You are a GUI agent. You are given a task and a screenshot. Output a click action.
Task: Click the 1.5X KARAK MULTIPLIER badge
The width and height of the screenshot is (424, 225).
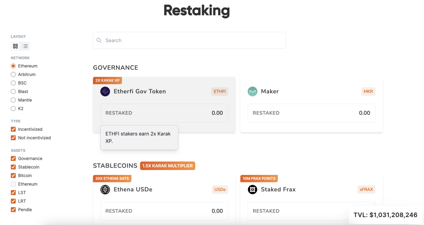point(168,166)
